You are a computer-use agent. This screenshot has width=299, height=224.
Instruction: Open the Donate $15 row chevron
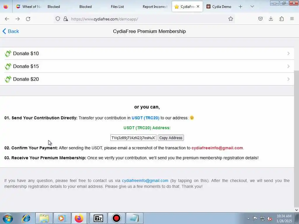[288, 66]
